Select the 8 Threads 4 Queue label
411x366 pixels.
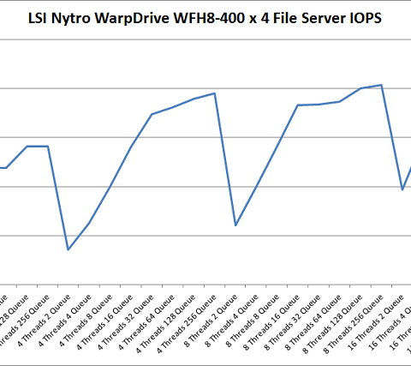pos(232,321)
